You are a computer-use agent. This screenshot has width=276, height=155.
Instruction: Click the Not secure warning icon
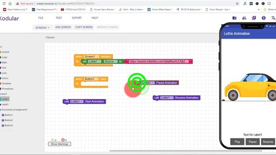(17, 3)
